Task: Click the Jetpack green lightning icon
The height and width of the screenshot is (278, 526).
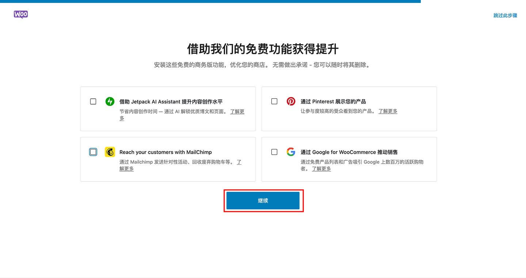Action: pos(110,101)
